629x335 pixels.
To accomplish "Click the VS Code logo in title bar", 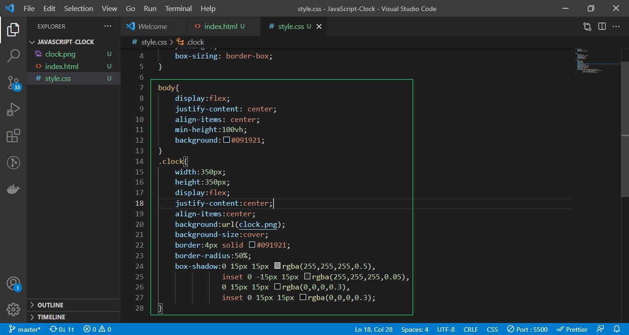I will point(10,8).
